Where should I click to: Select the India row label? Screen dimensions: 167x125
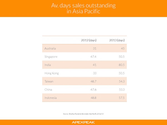pos(48,65)
